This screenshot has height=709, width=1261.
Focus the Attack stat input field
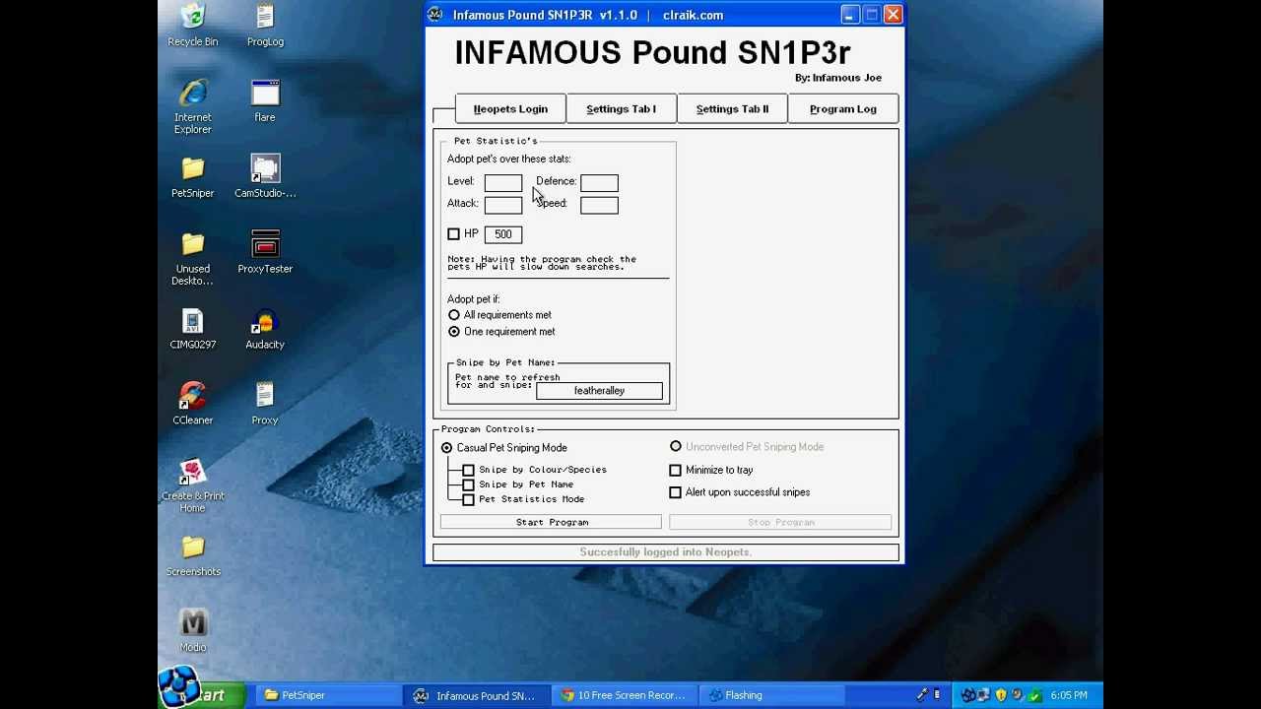pyautogui.click(x=503, y=205)
